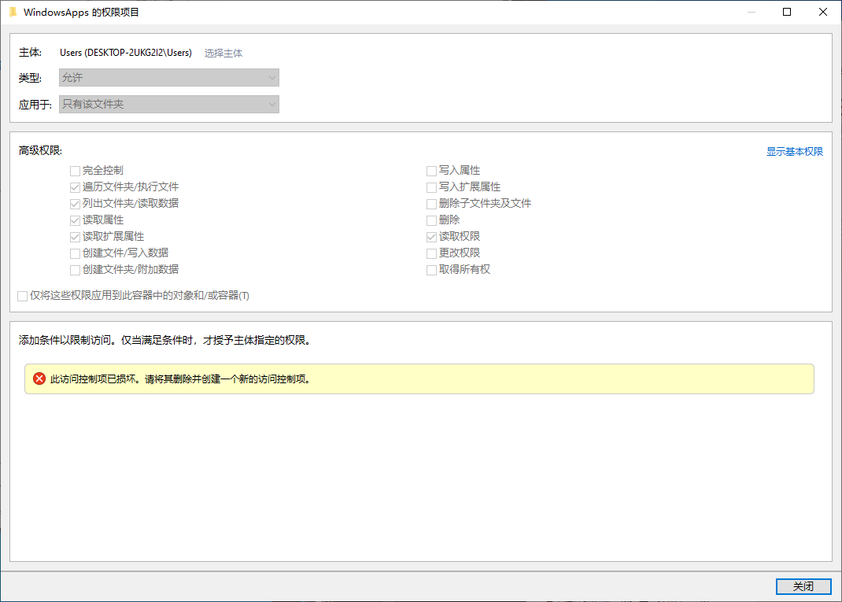Click the 添加条件以限制访问 description text

(x=164, y=340)
